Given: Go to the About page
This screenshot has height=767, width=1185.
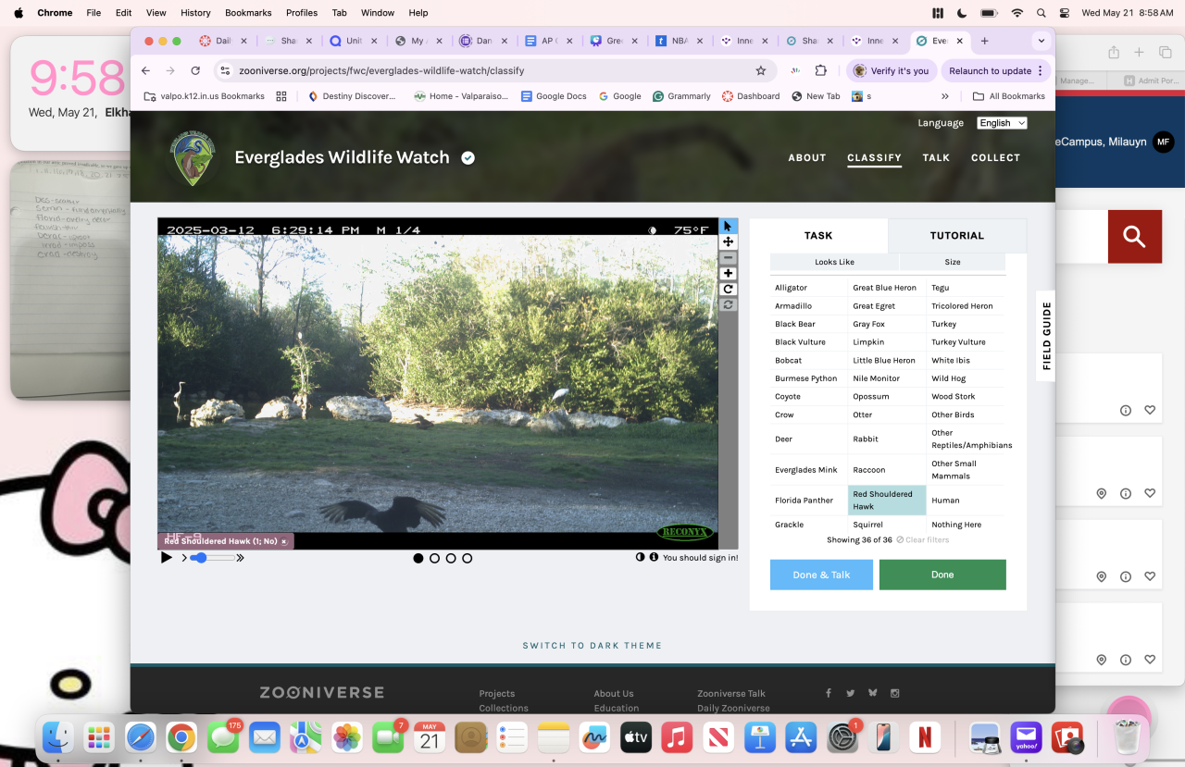Looking at the screenshot, I should pos(806,157).
